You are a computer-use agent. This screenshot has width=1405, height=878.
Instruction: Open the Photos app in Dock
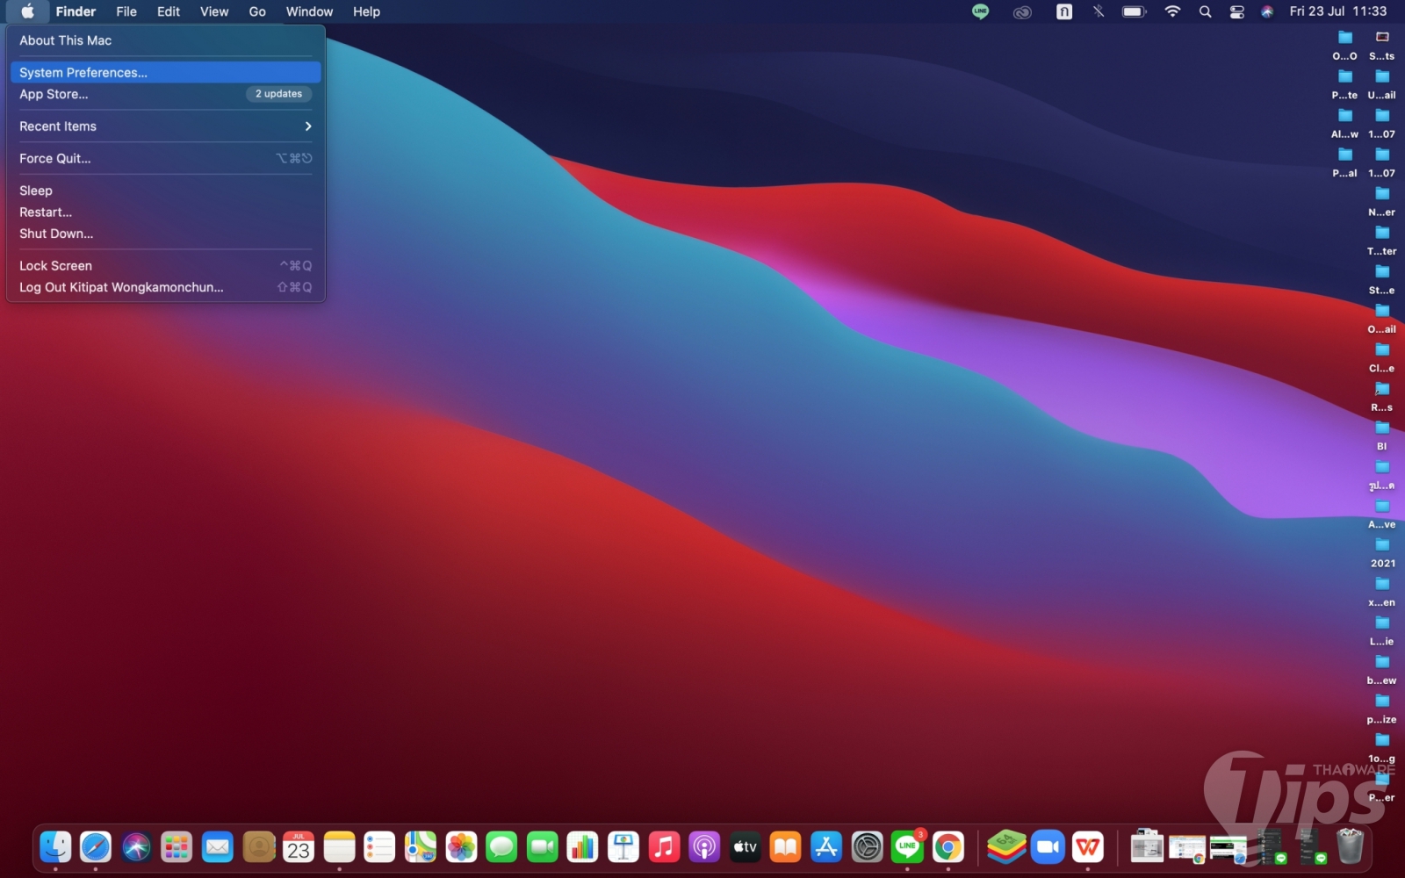461,847
